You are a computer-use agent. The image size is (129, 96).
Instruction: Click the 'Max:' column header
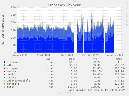(119, 59)
